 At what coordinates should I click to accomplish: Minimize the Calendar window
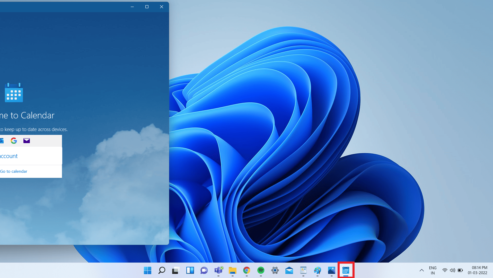coord(132,7)
